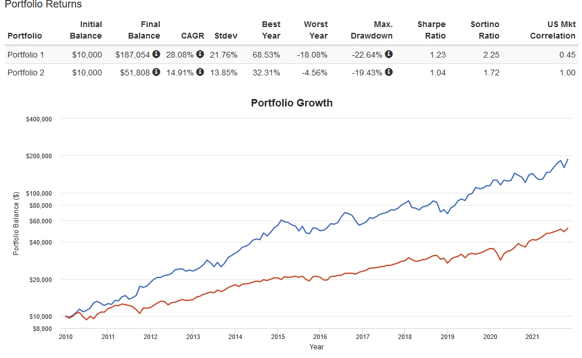Click the Year label below the chart

pyautogui.click(x=316, y=347)
